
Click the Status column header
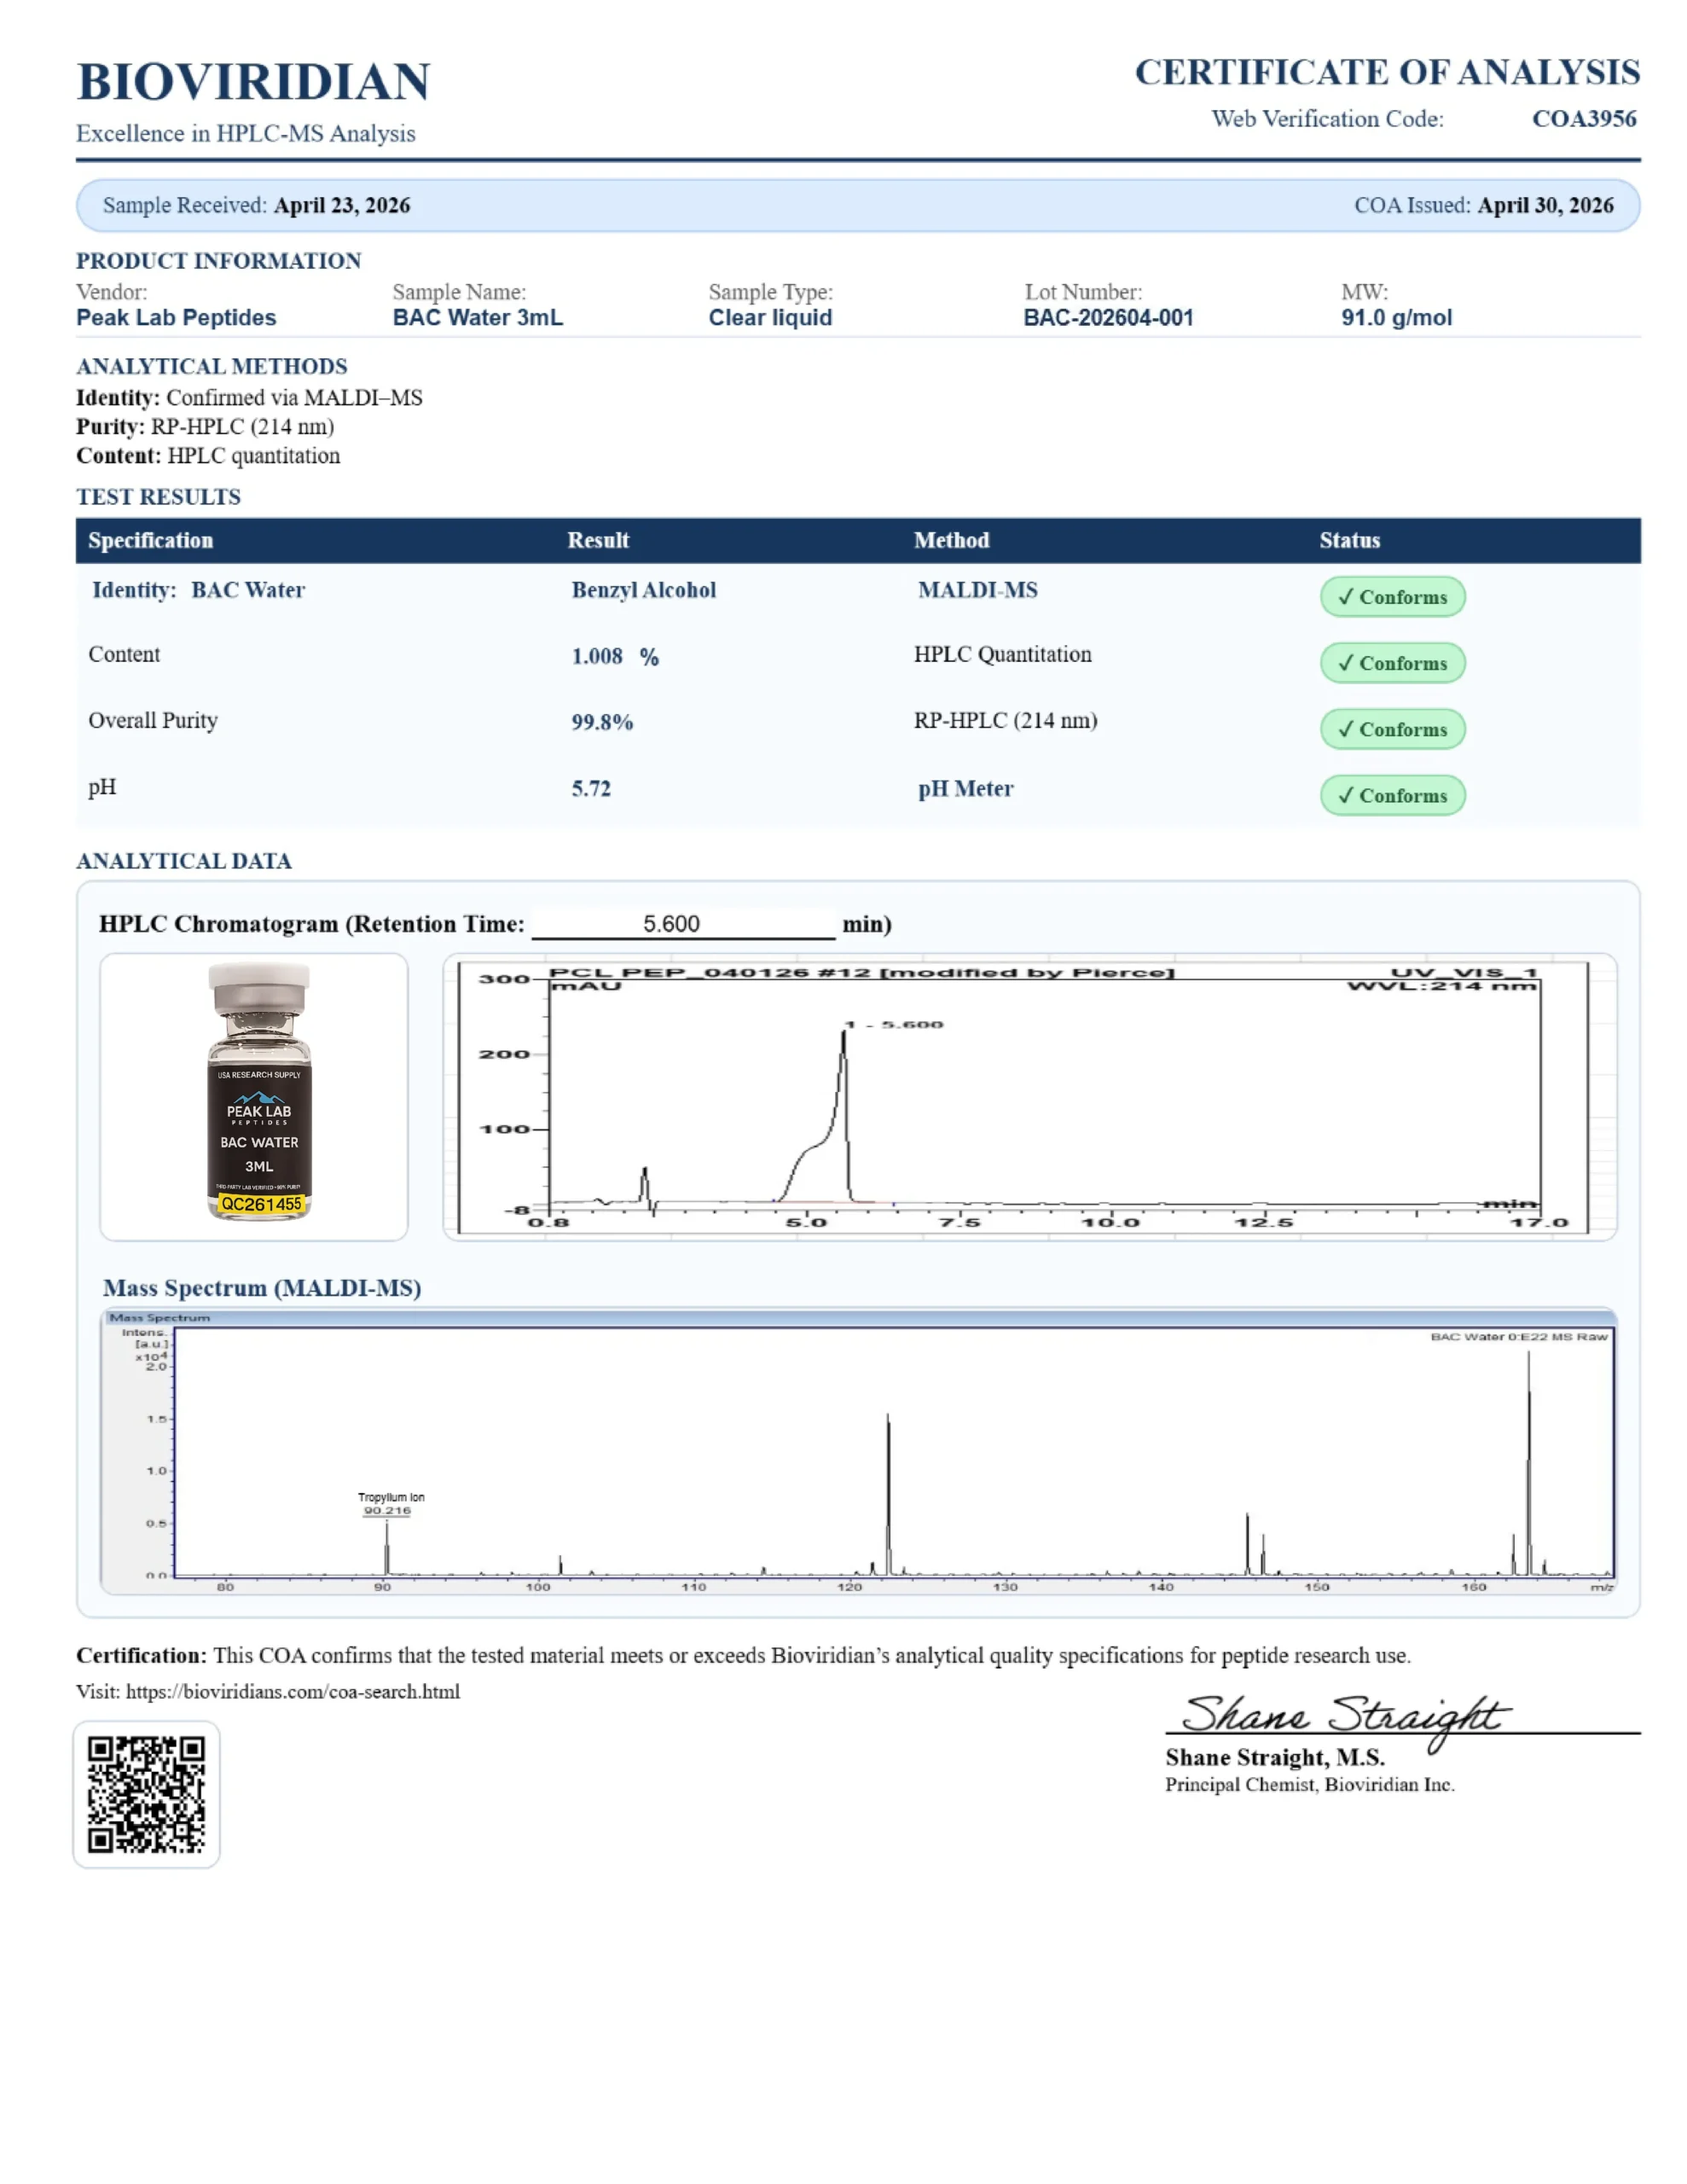[x=1349, y=541]
